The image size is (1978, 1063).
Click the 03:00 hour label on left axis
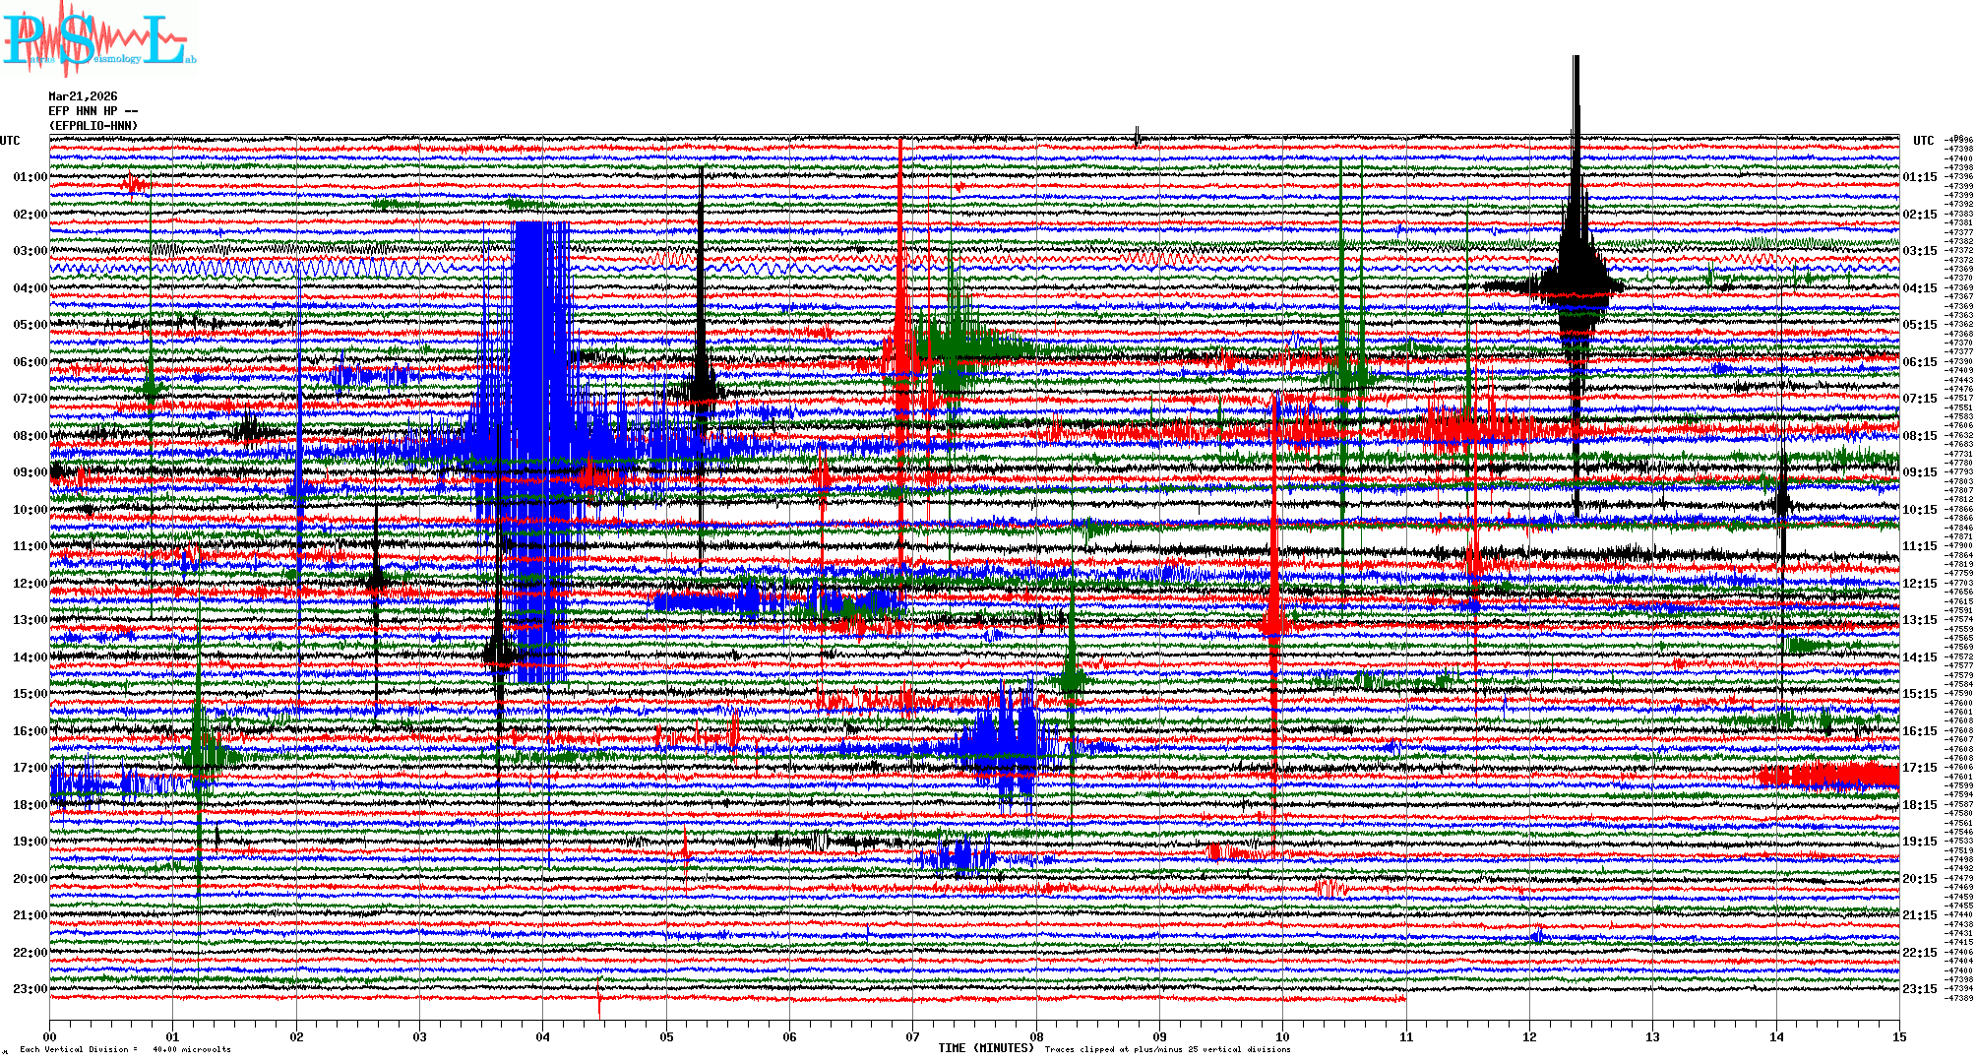pos(30,251)
